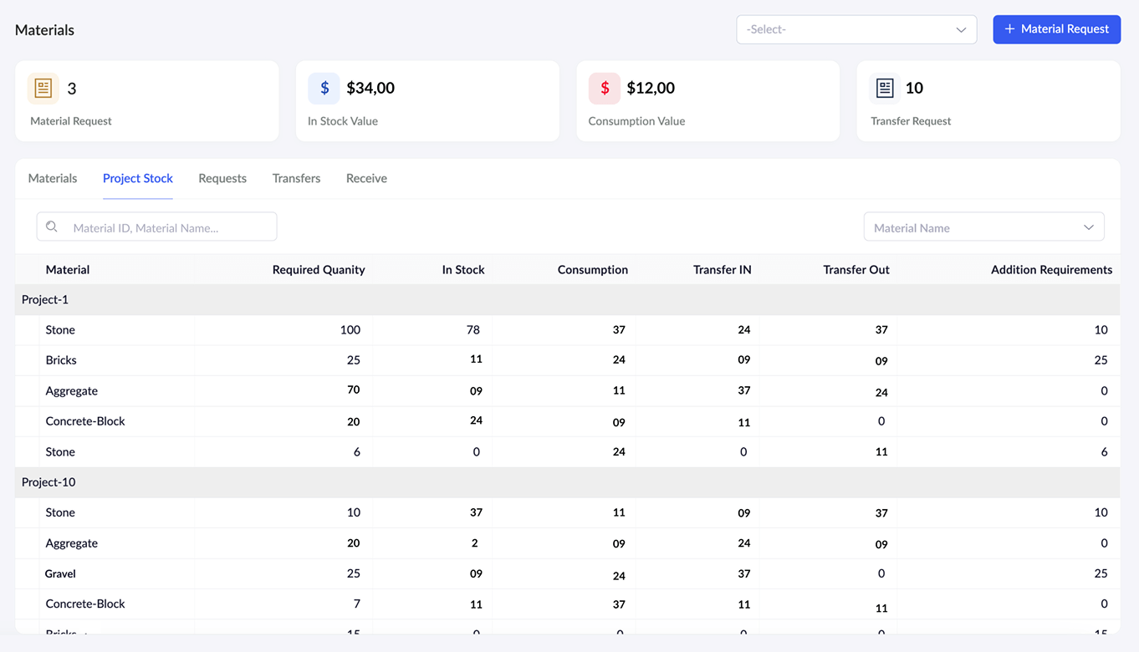The image size is (1139, 652).
Task: Collapse the Project-1 group row
Action: pos(45,299)
